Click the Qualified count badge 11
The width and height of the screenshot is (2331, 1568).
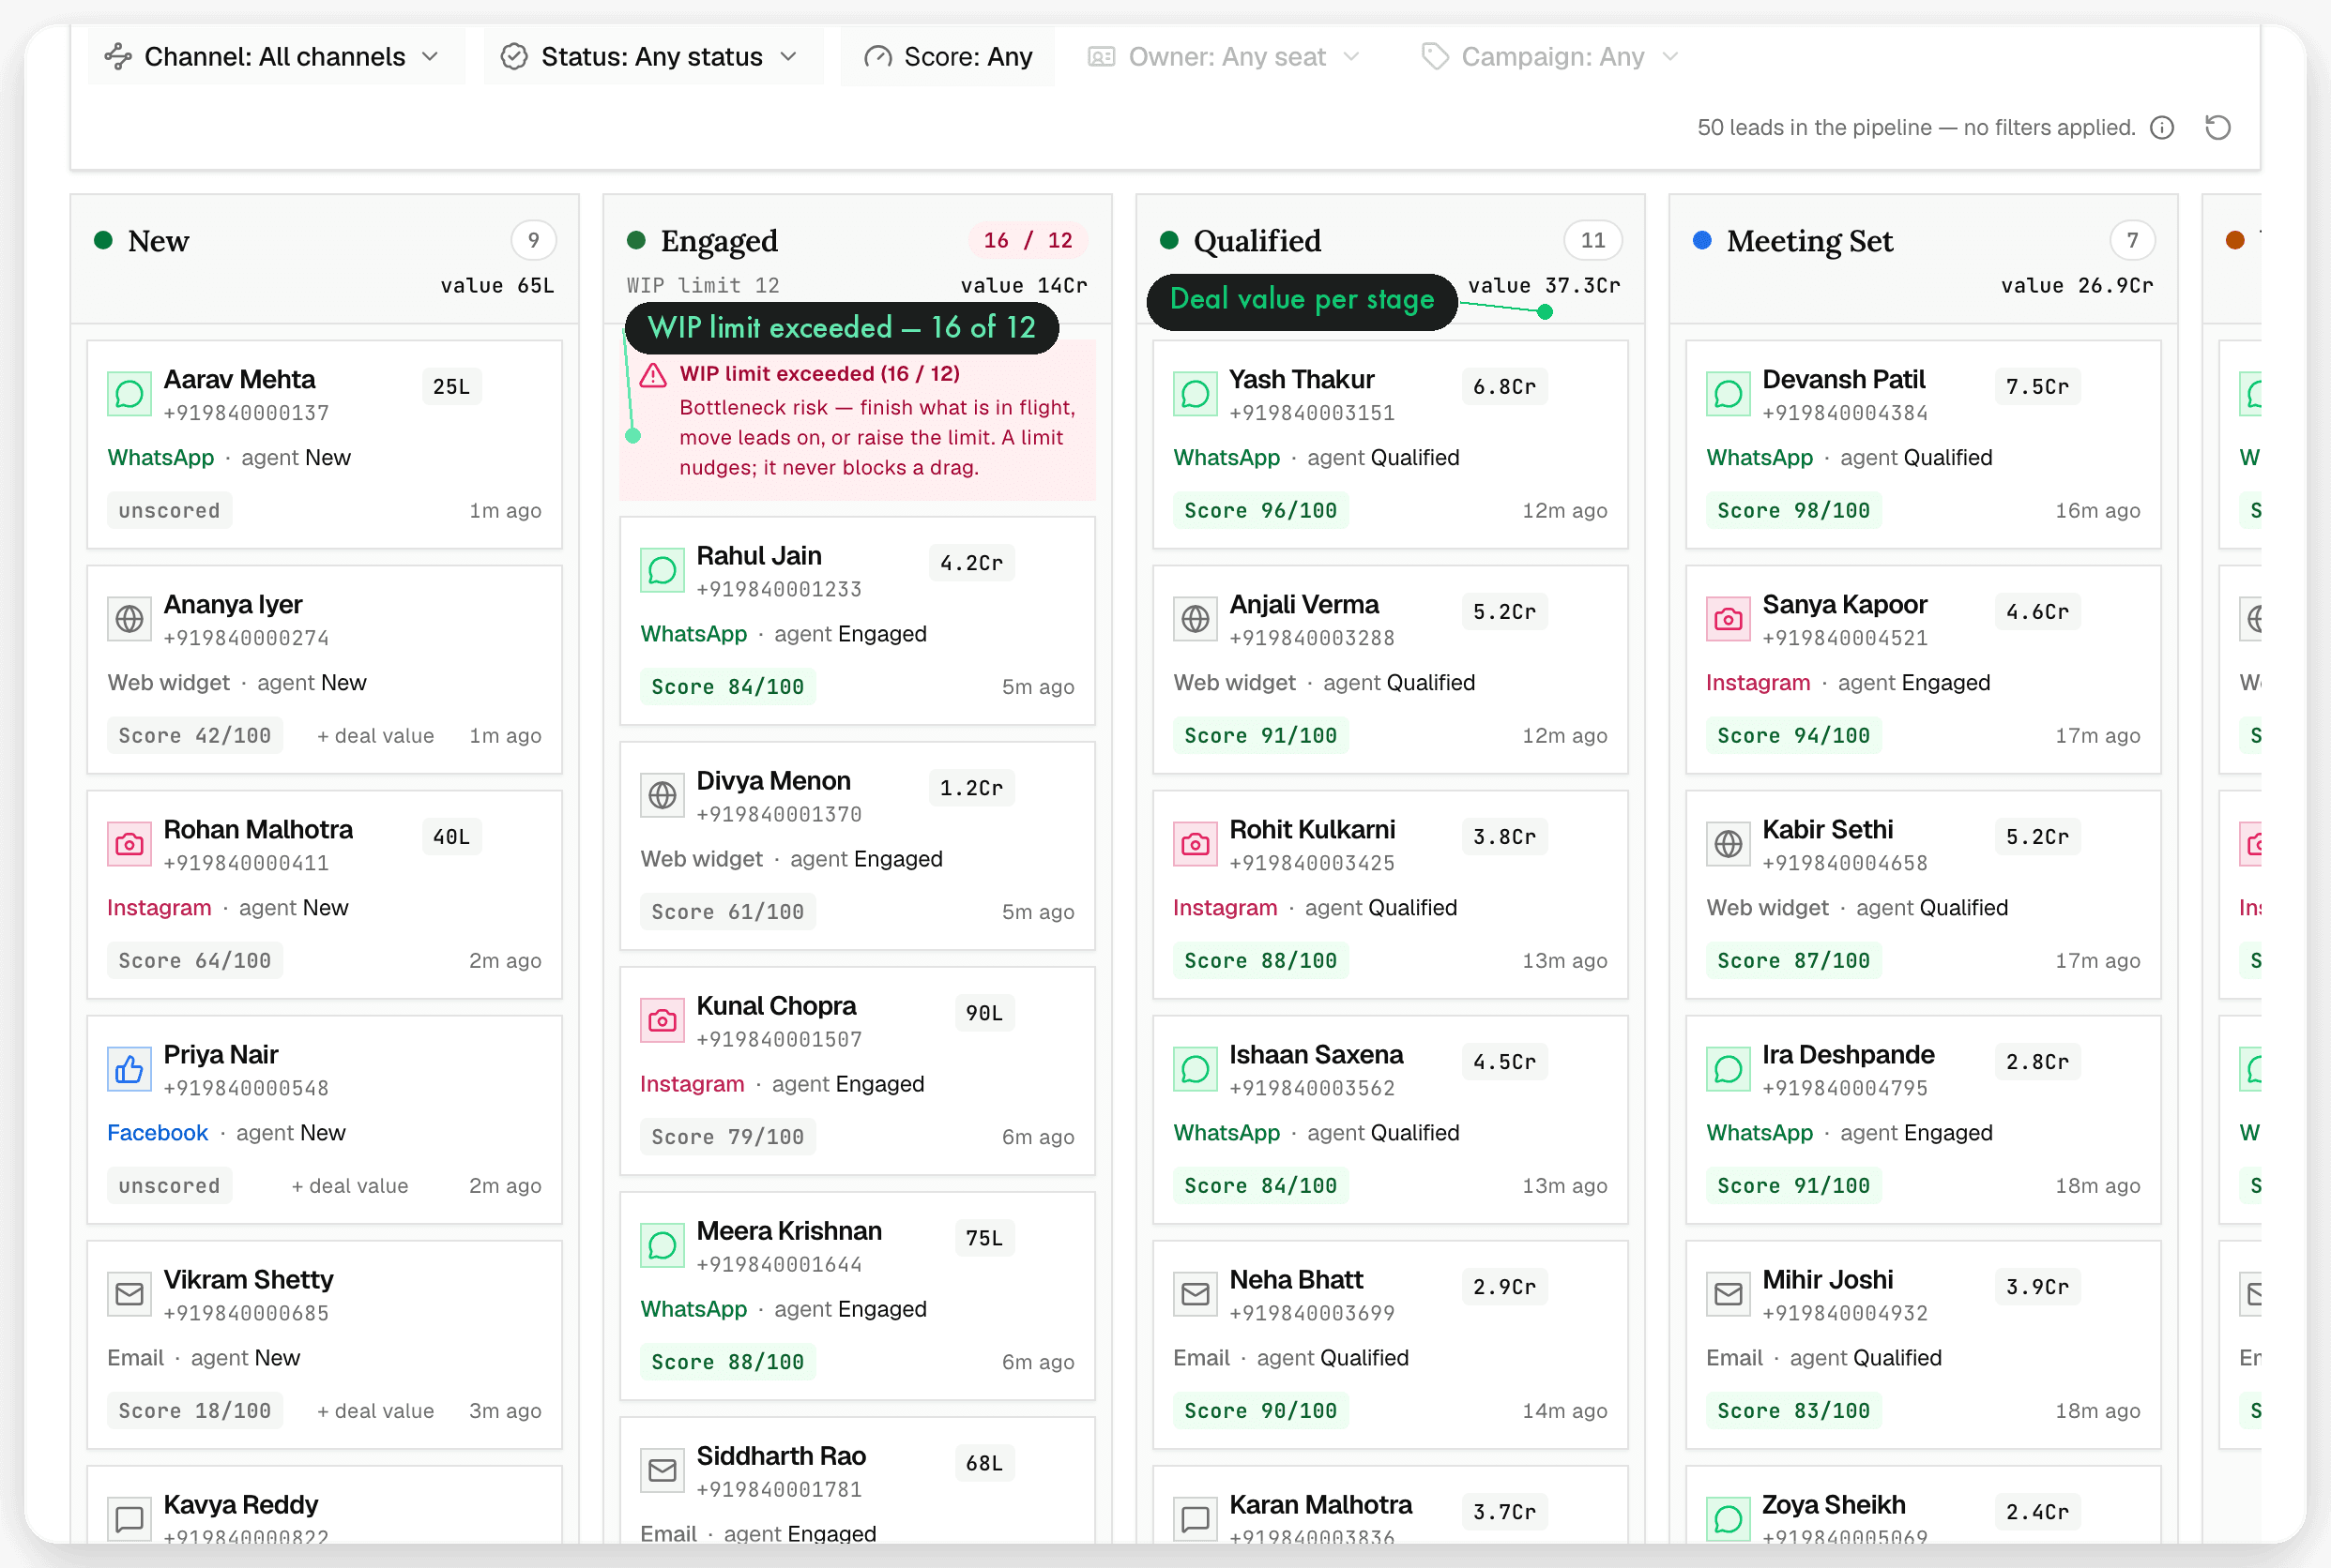click(1592, 240)
